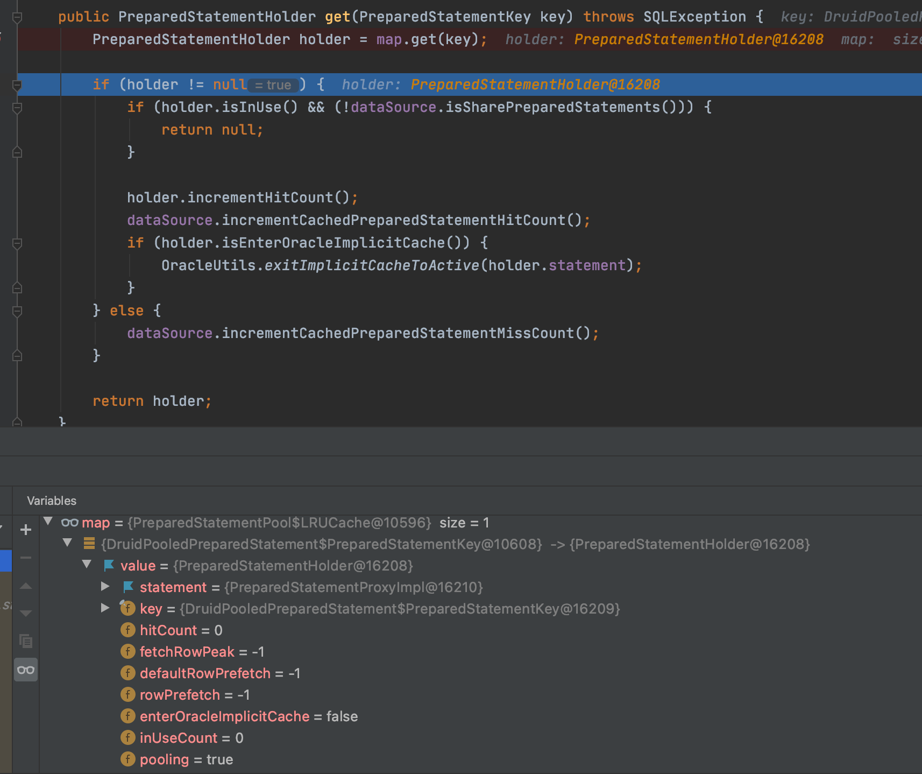Click the field icon next to enterOracleImplicitCache
922x774 pixels.
pos(127,716)
